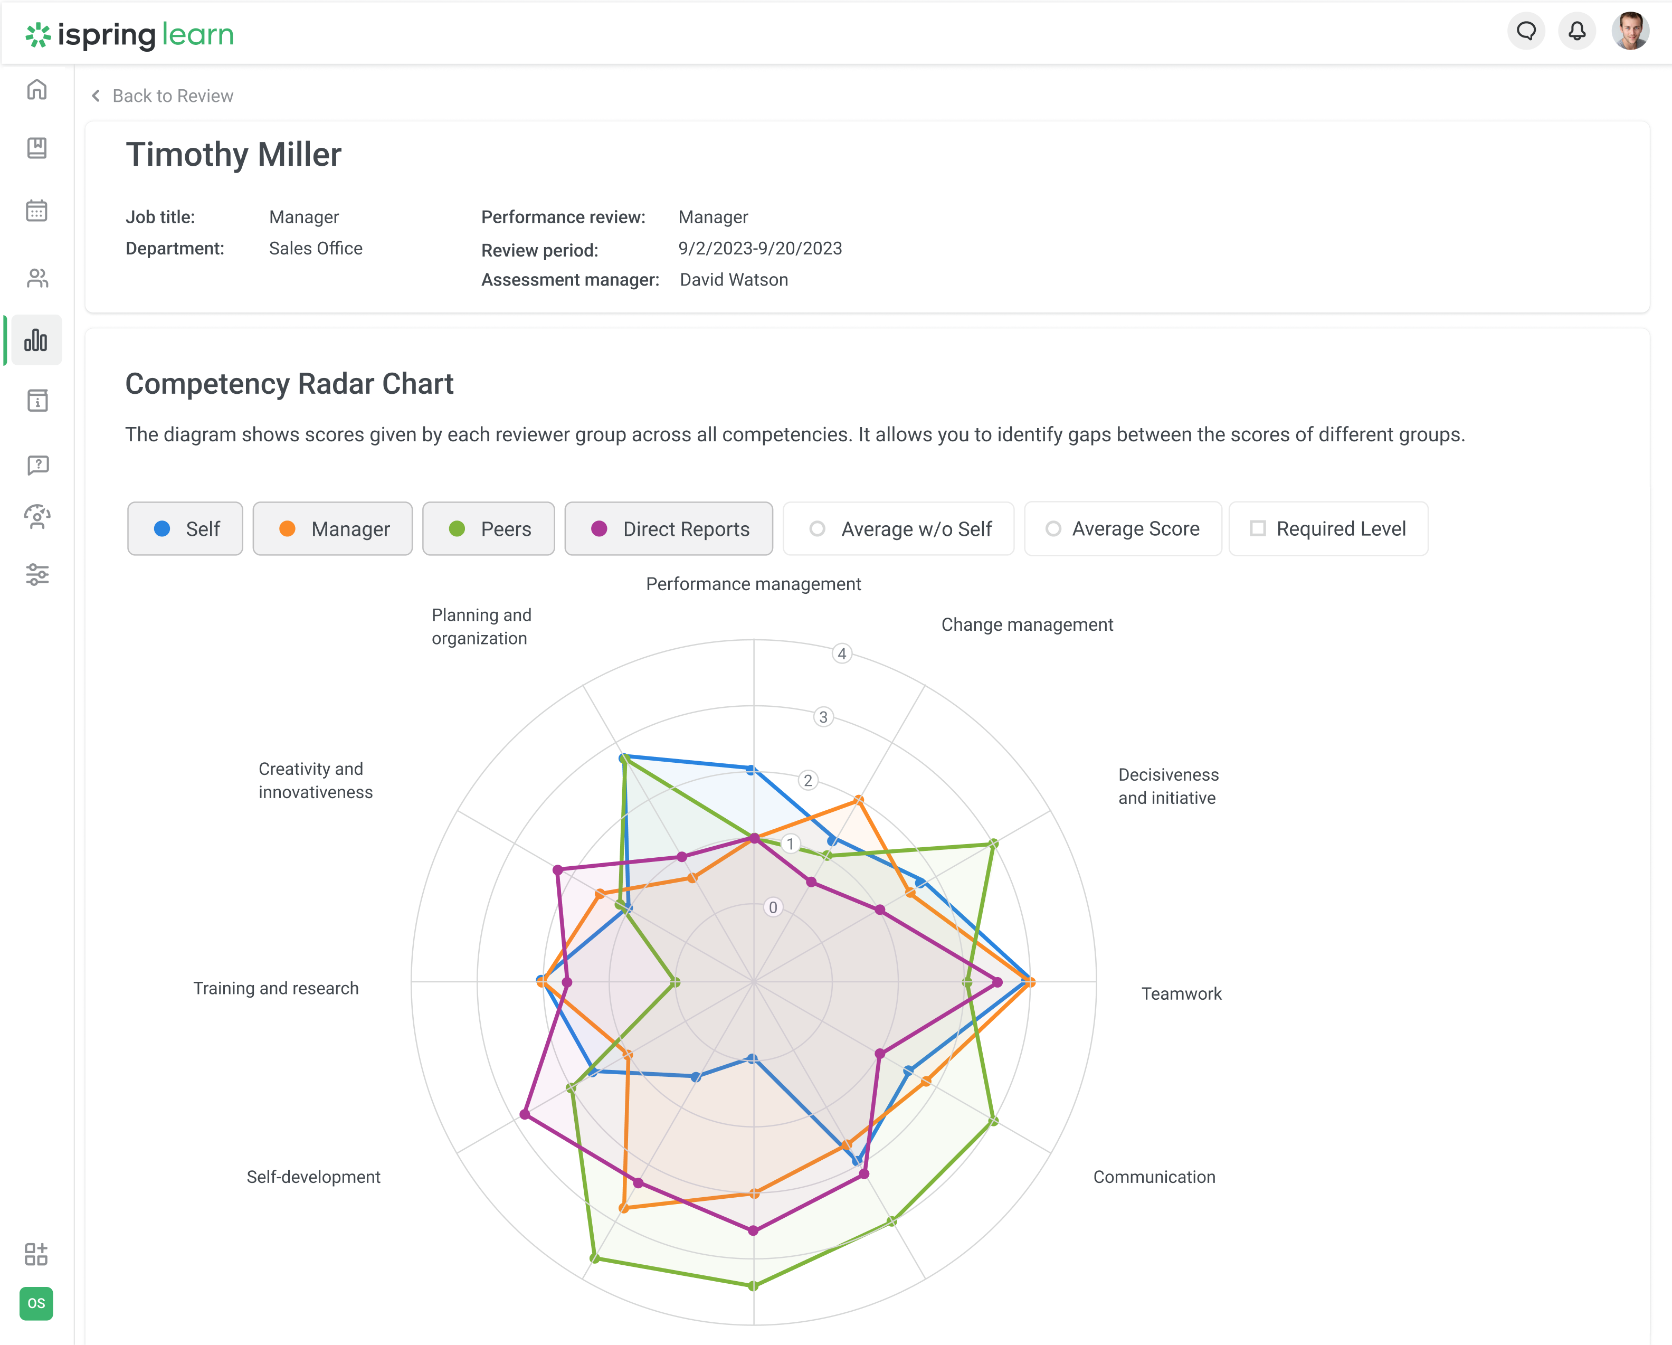Toggle the Self reviewer group filter

coord(185,527)
